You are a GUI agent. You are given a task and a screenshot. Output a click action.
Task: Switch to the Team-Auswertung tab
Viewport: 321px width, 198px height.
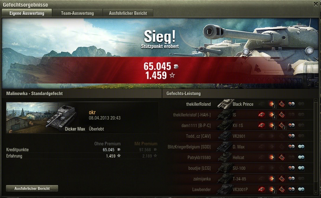pyautogui.click(x=77, y=13)
